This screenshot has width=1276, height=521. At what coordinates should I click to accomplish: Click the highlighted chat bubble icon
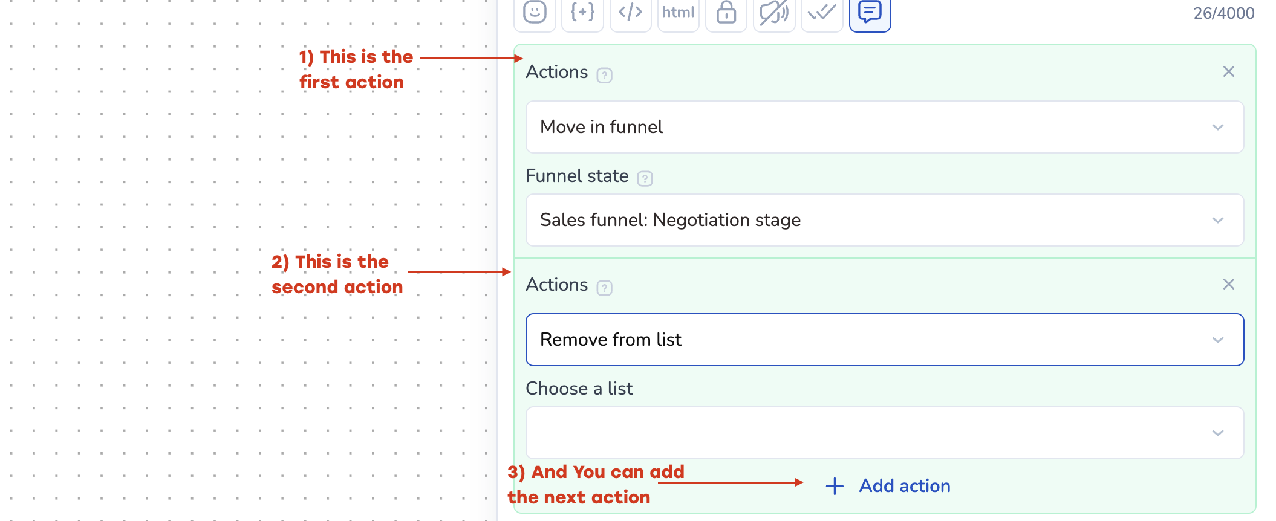click(x=870, y=12)
